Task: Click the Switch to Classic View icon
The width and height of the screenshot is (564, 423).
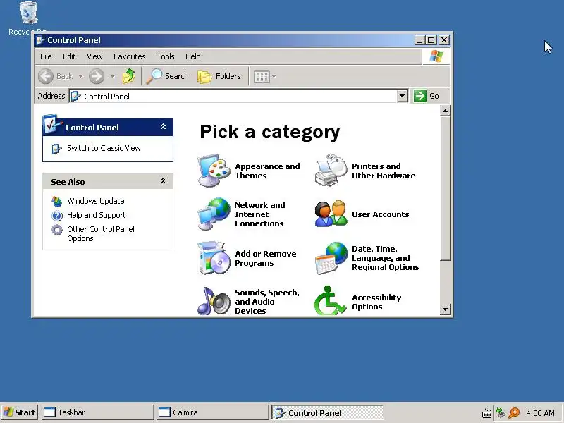Action: (x=57, y=148)
